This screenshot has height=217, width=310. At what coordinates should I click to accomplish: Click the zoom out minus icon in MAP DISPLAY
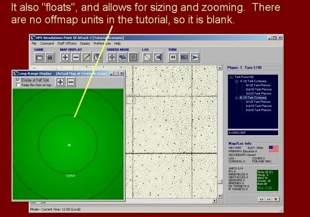76,57
